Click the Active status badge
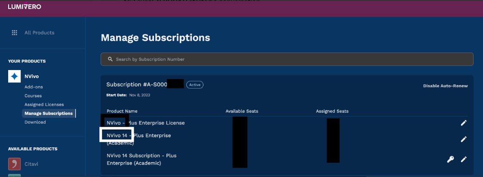The width and height of the screenshot is (483, 177). click(195, 85)
